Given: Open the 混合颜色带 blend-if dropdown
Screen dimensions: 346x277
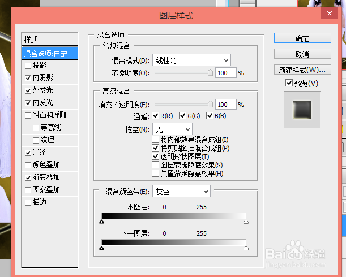Looking at the screenshot, I should pos(181,192).
